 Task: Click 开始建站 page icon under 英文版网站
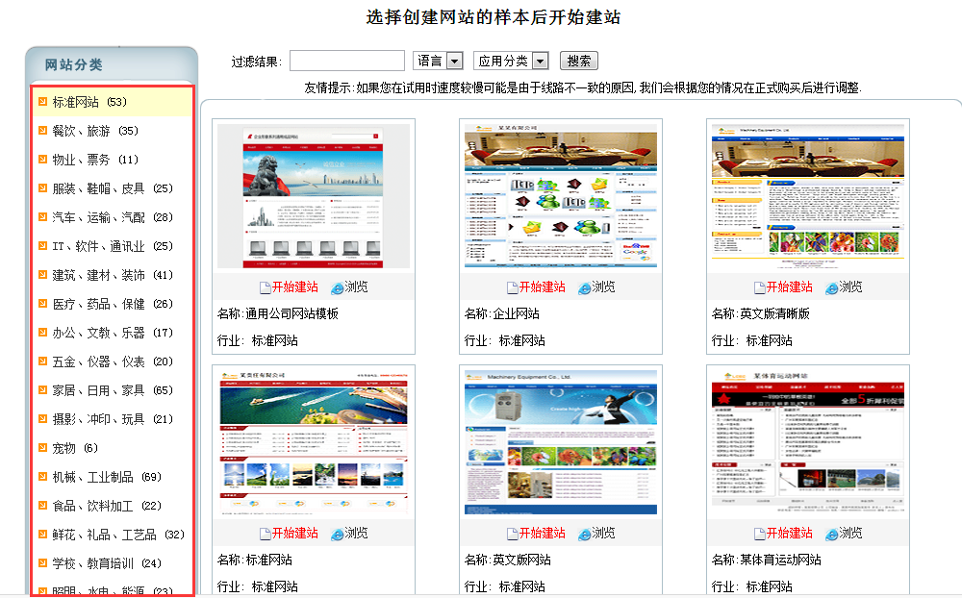[512, 534]
